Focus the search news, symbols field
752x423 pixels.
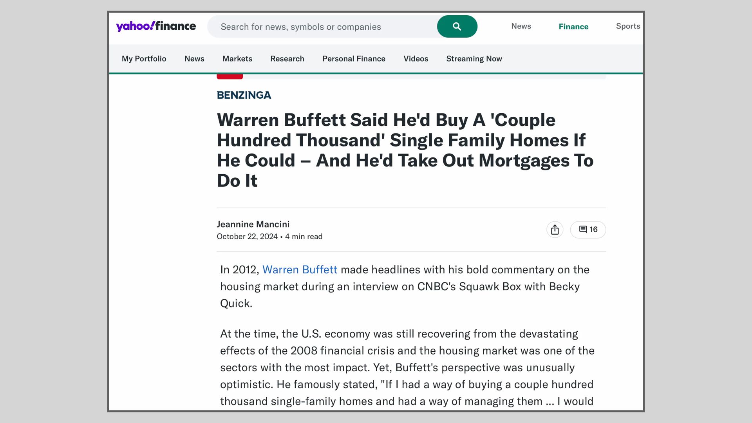tap(322, 27)
